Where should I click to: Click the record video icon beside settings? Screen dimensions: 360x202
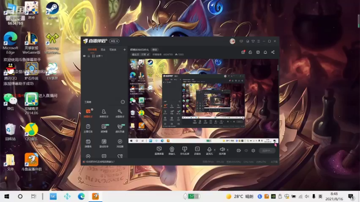click(x=238, y=150)
